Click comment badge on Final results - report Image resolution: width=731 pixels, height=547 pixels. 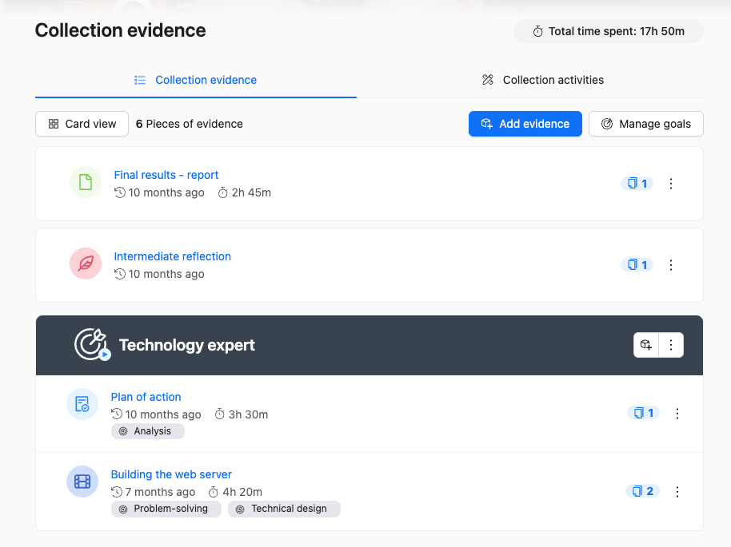637,184
